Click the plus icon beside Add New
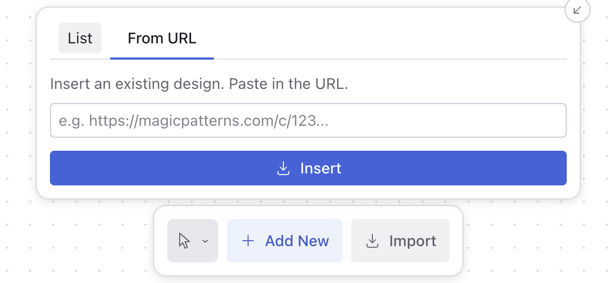Viewport: 608px width, 283px height. point(248,241)
